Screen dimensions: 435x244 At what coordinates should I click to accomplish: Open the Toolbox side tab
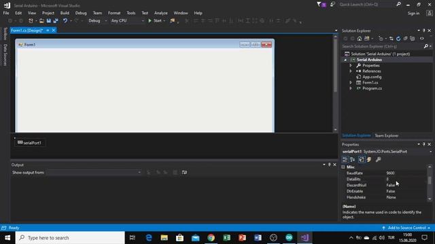pos(5,34)
